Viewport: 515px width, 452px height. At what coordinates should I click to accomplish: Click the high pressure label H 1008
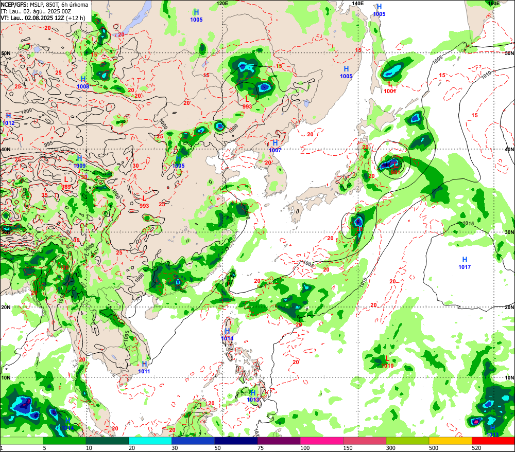tap(83, 83)
